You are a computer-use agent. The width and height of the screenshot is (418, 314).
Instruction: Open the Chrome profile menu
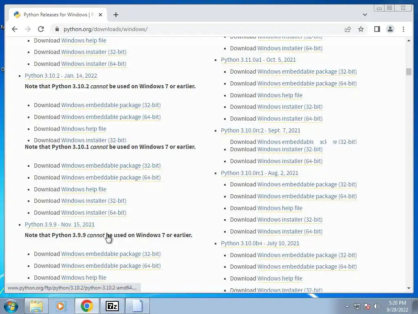point(390,29)
